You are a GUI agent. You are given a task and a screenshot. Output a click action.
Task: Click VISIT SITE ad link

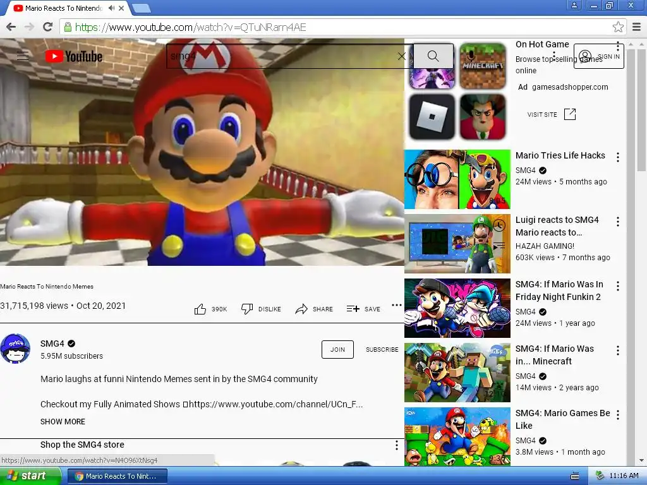tap(542, 115)
